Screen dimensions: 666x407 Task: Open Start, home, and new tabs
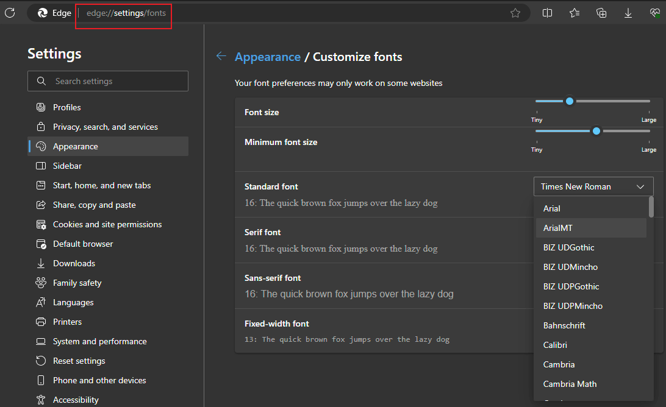108,185
